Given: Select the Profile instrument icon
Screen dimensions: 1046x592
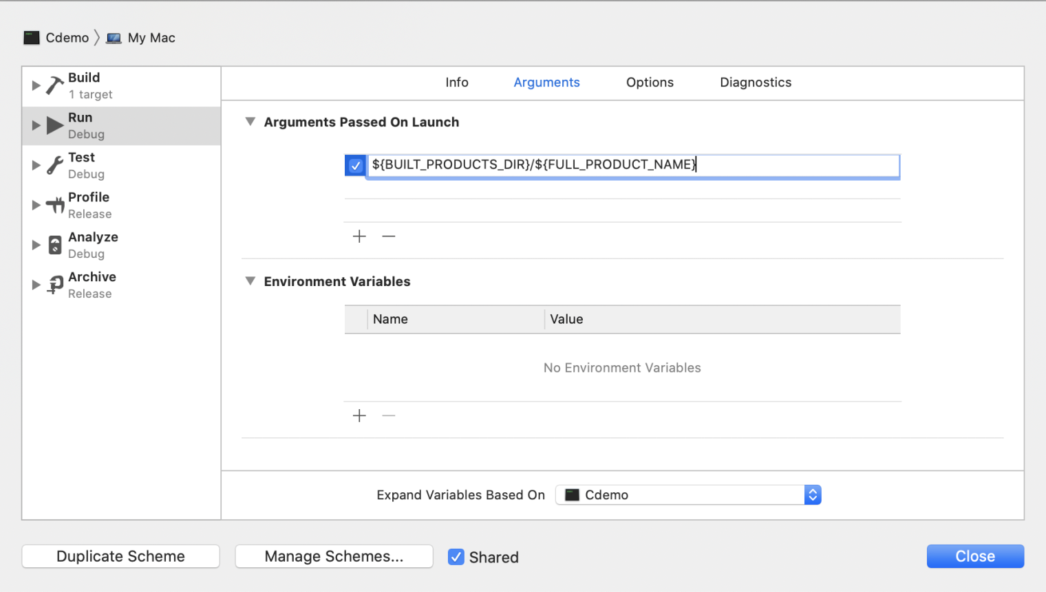Looking at the screenshot, I should click(x=55, y=205).
